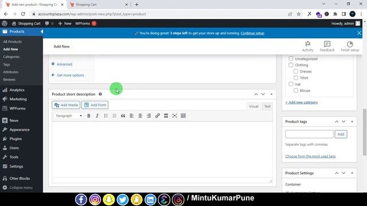This screenshot has height=206, width=367.
Task: Collapse the Product Settings panel
Action: 352,173
